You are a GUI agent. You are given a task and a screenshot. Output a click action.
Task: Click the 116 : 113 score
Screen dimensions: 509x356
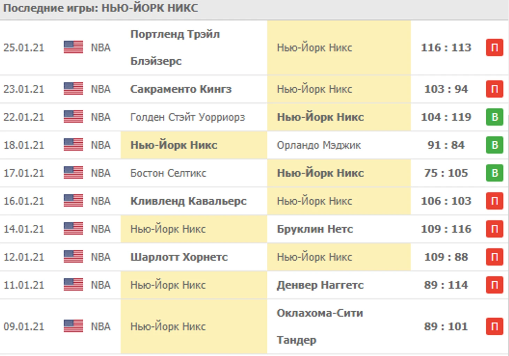coord(446,47)
